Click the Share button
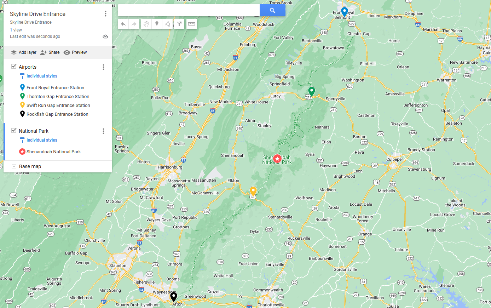 (50, 52)
